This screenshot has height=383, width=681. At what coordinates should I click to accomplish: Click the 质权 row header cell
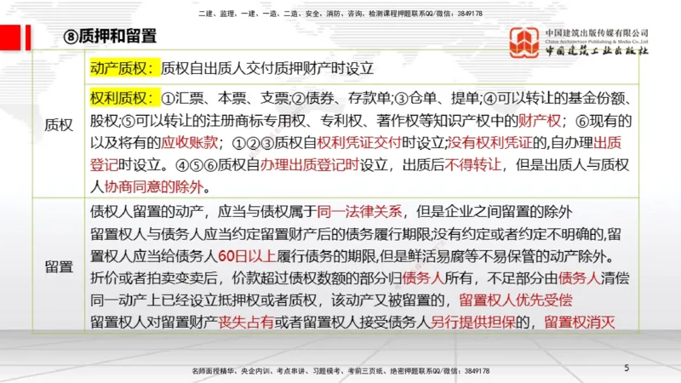coord(59,125)
